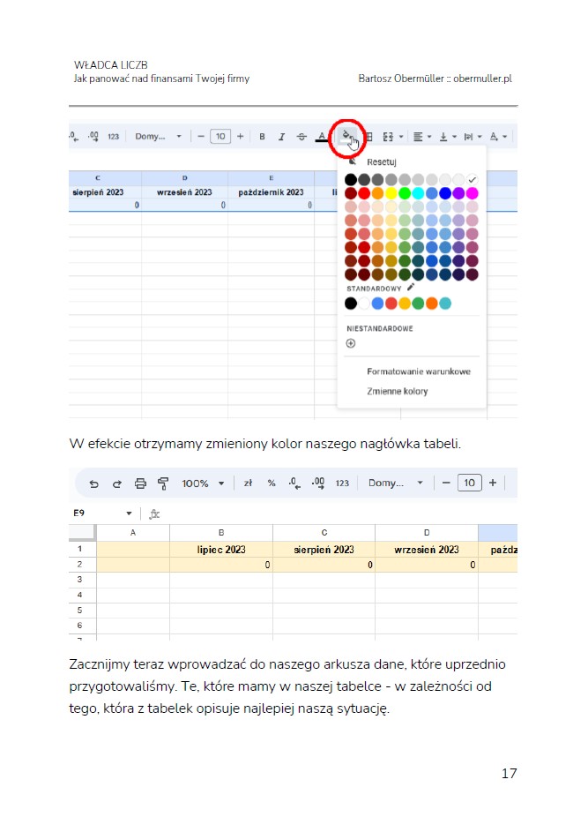This screenshot has width=588, height=832.
Task: Open Zmienne kolory
Action: (x=397, y=391)
